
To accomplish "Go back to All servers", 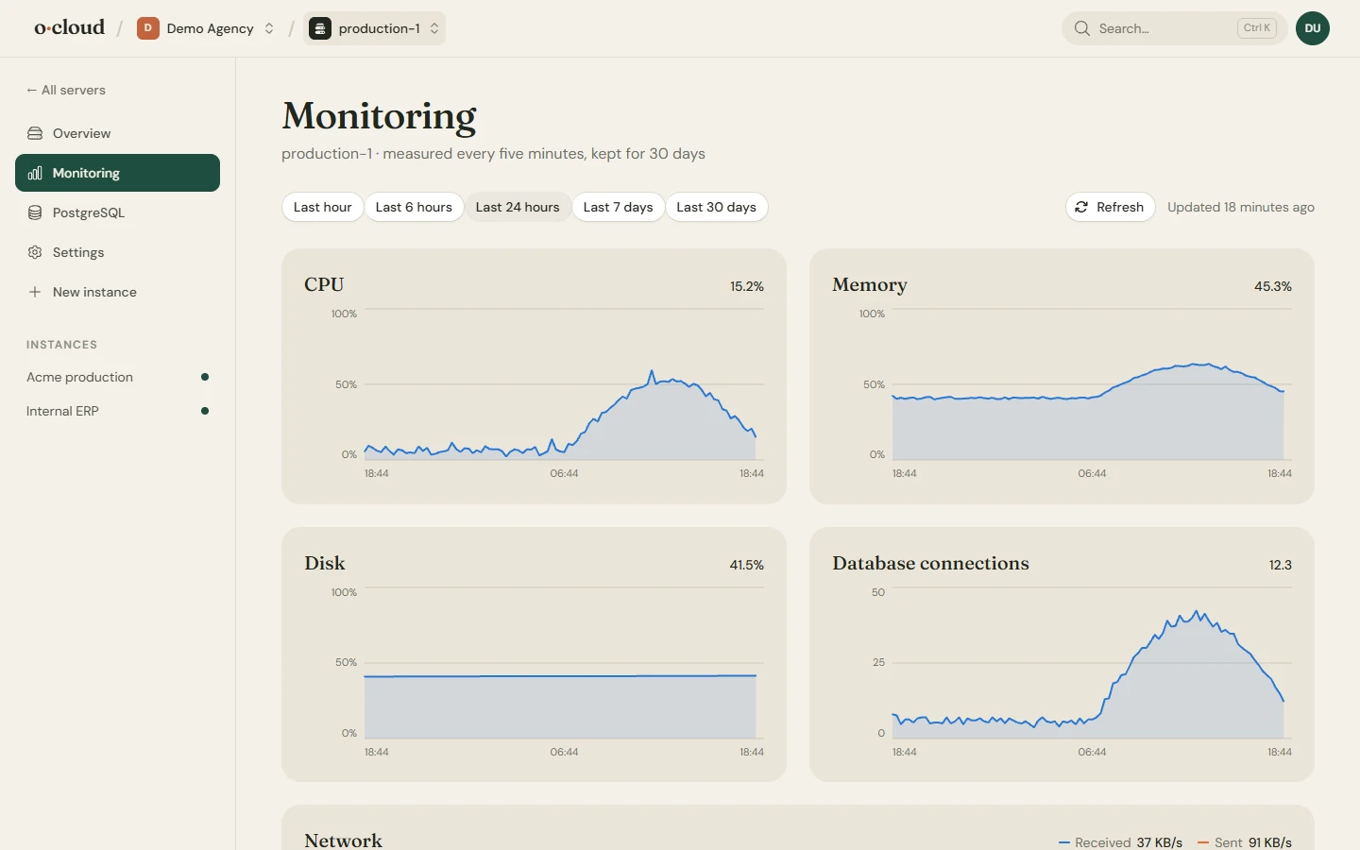I will pos(66,90).
